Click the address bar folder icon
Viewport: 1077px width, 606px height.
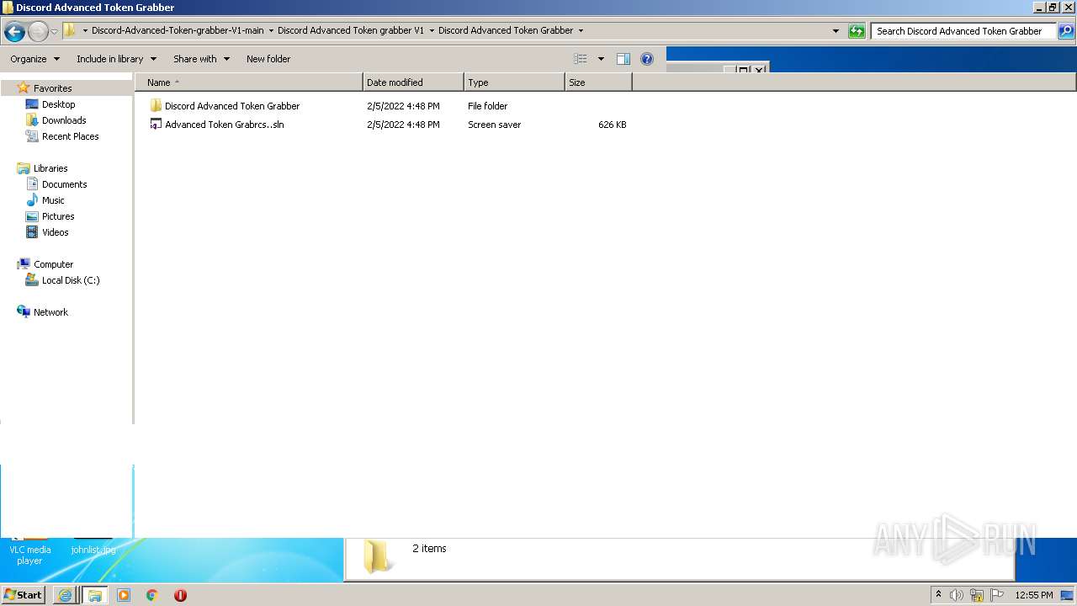click(x=70, y=30)
